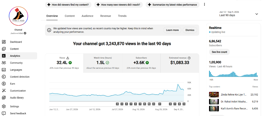Open the Content detection copyright icon

[4, 77]
